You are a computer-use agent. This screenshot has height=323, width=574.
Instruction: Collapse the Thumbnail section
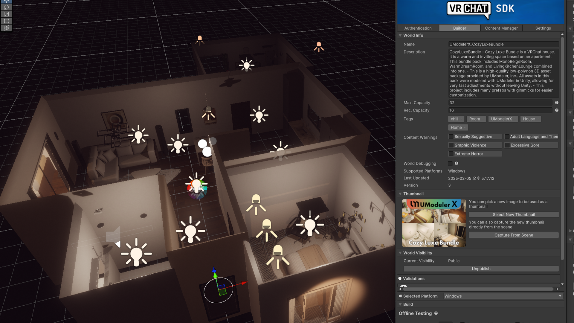400,194
